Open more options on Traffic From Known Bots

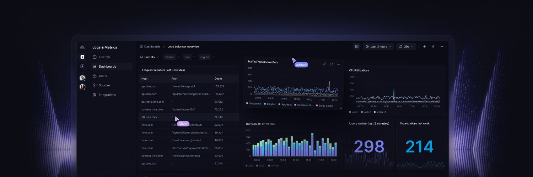tap(338, 64)
